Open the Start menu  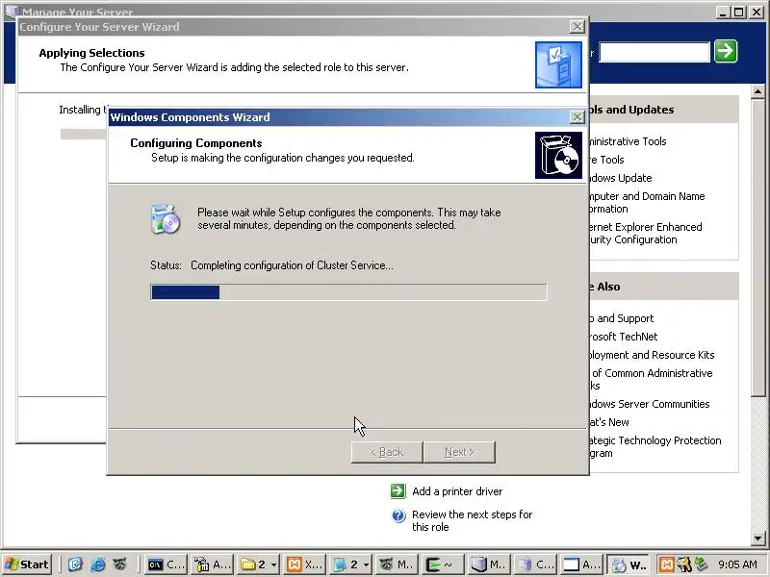[27, 564]
